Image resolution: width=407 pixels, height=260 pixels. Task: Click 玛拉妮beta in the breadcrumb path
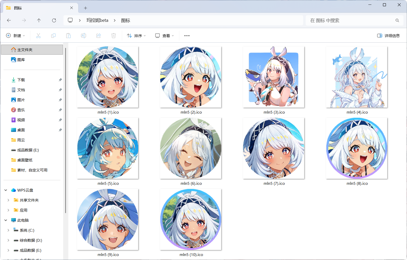(97, 20)
